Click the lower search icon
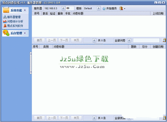The width and height of the screenshot is (167, 122). click(x=164, y=118)
